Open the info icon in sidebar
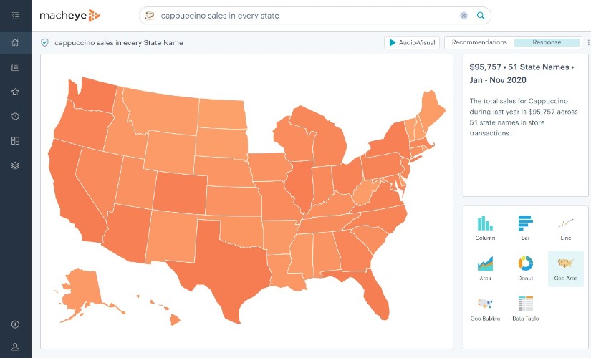Screen dimensions: 591x358 15,324
